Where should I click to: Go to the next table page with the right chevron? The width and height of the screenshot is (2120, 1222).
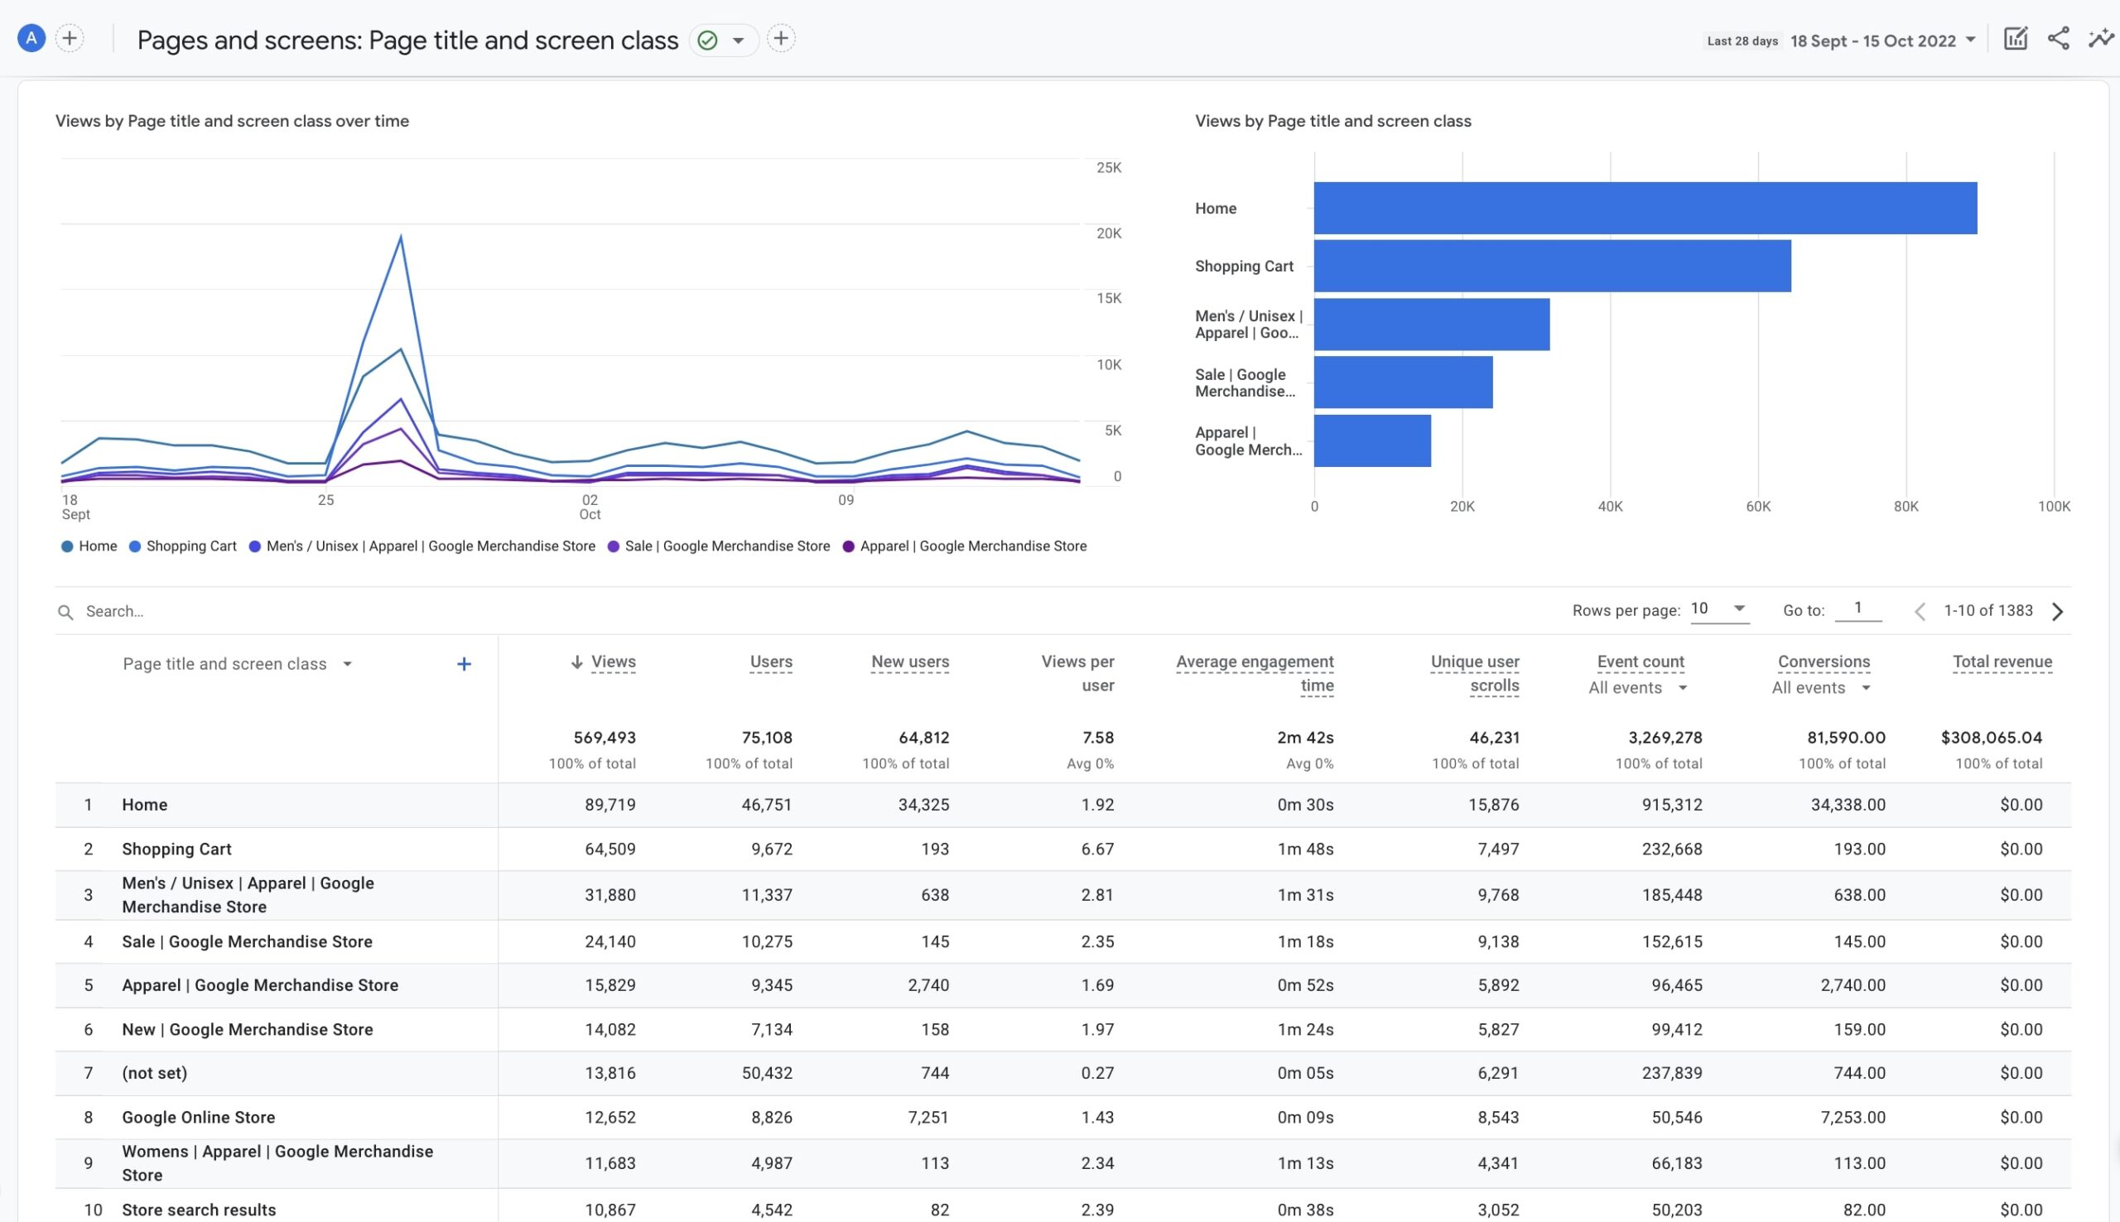[2058, 611]
